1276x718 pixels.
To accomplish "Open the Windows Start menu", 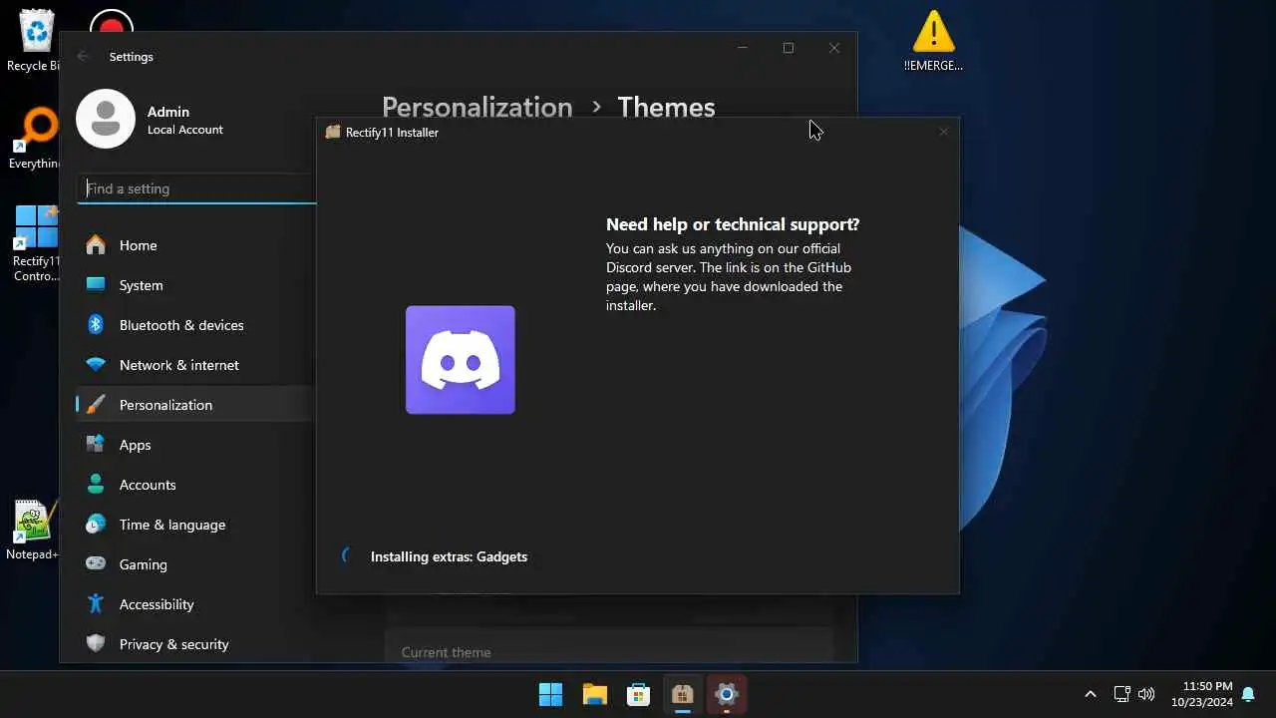I will [550, 694].
